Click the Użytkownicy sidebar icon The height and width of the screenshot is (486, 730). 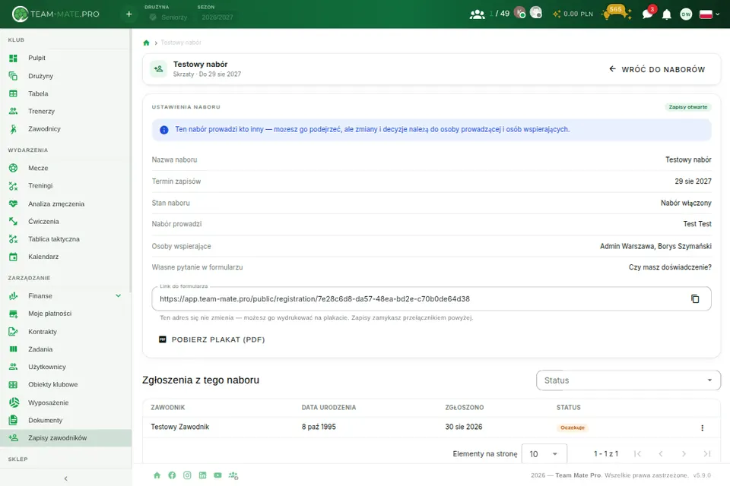point(13,367)
